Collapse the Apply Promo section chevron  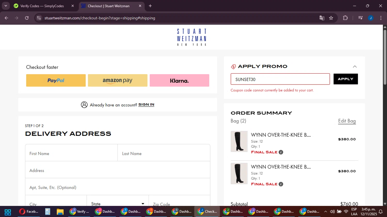pos(355,67)
